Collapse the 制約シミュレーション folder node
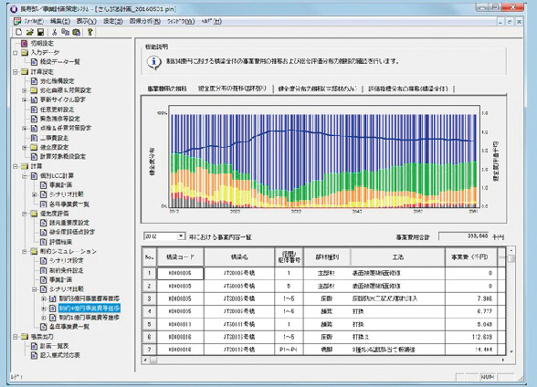Image resolution: width=537 pixels, height=387 pixels. 25,252
